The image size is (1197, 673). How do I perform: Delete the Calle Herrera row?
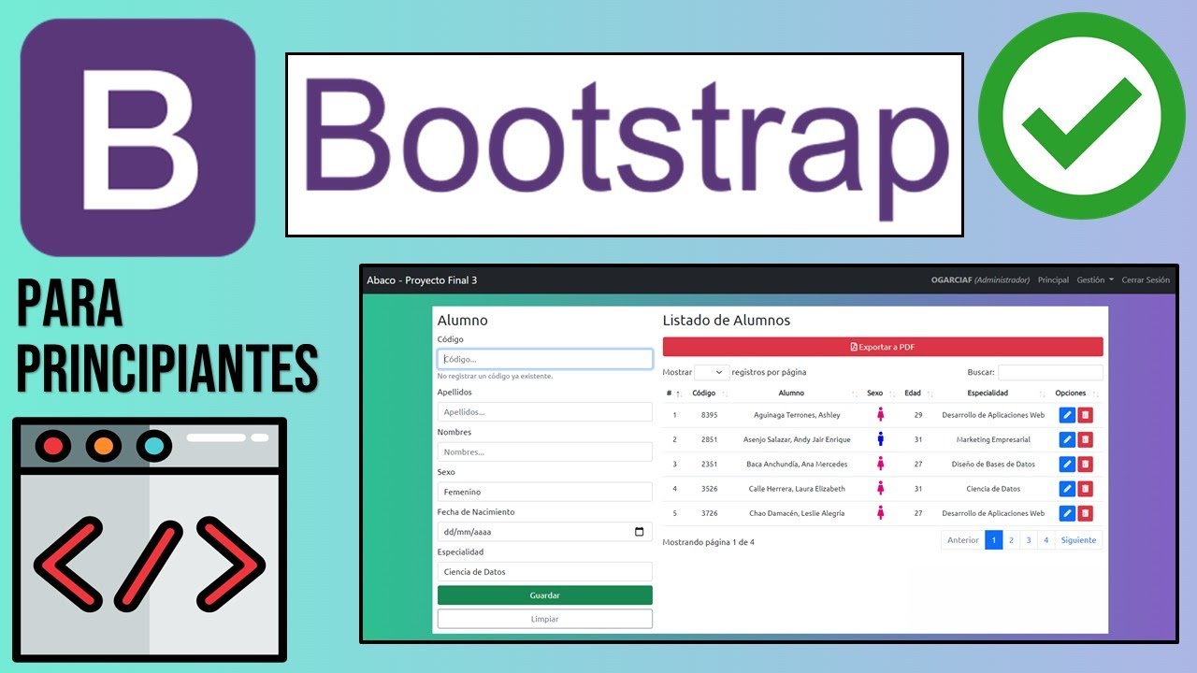[x=1085, y=488]
